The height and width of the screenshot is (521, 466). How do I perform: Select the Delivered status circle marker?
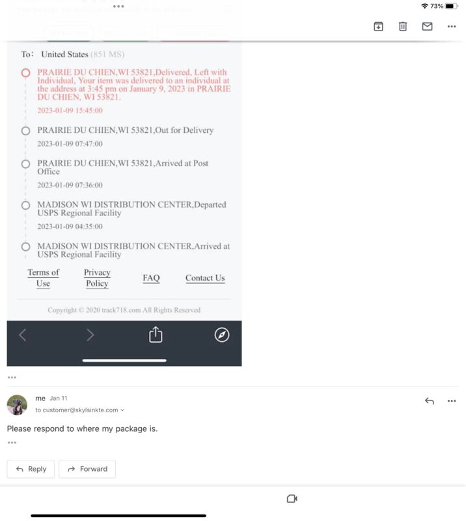pyautogui.click(x=25, y=73)
